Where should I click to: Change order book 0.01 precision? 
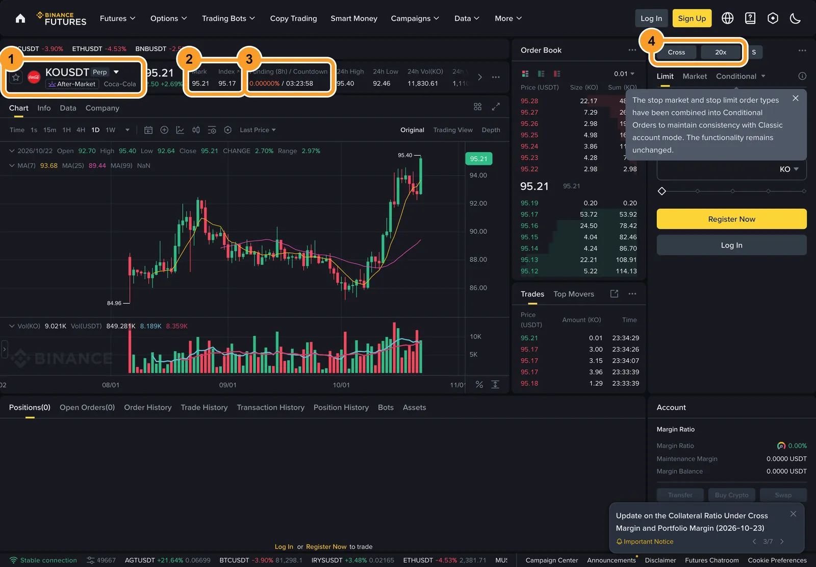pyautogui.click(x=624, y=74)
